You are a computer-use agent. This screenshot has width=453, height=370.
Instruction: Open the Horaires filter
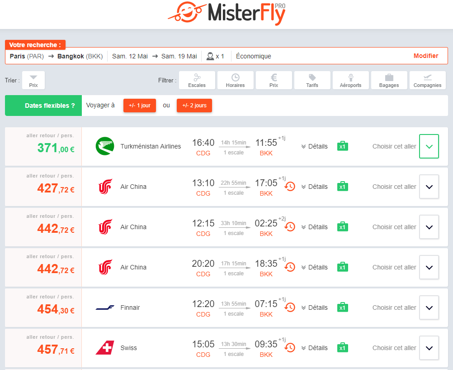(x=236, y=80)
